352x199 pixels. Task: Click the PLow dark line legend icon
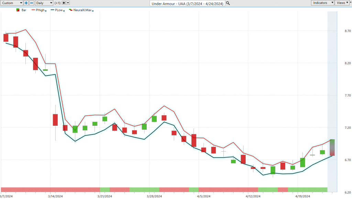[52, 10]
